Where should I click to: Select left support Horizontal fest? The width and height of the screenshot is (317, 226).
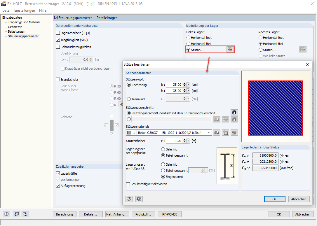pos(189,38)
